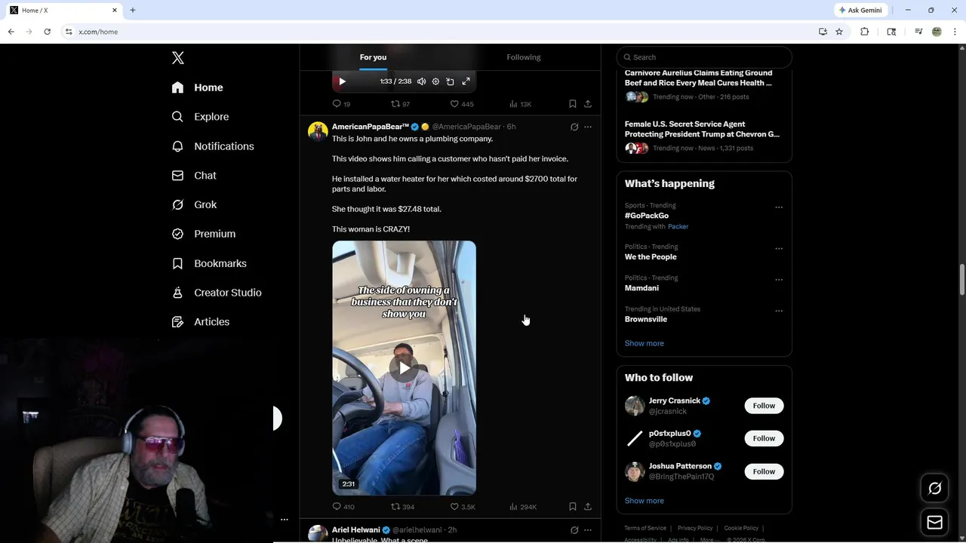Click AmericanPapaBear display name

coord(371,127)
